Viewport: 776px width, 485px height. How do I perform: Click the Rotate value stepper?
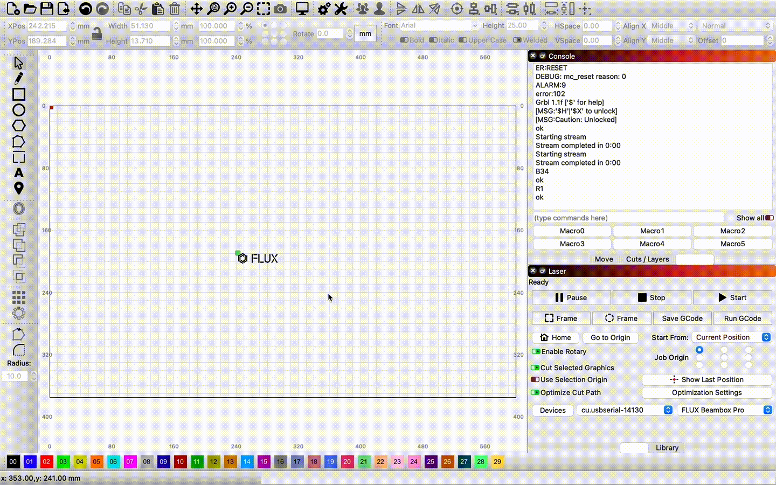[350, 33]
